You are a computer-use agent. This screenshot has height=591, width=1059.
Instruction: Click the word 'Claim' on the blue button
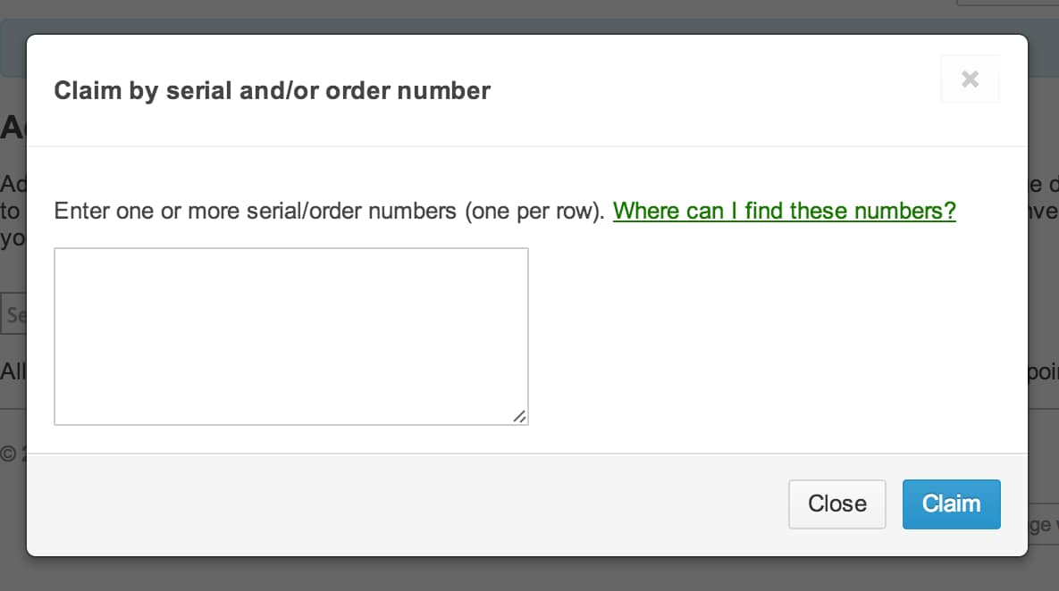coord(951,504)
